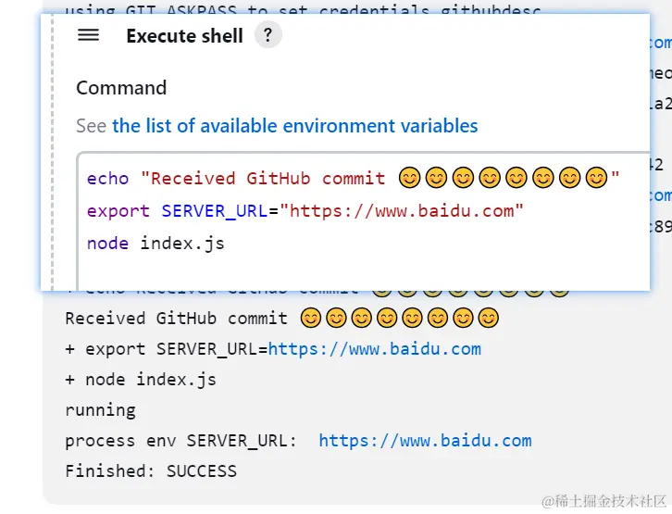This screenshot has width=672, height=514.
Task: Click the blank area below node index.js in editor
Action: click(x=361, y=271)
